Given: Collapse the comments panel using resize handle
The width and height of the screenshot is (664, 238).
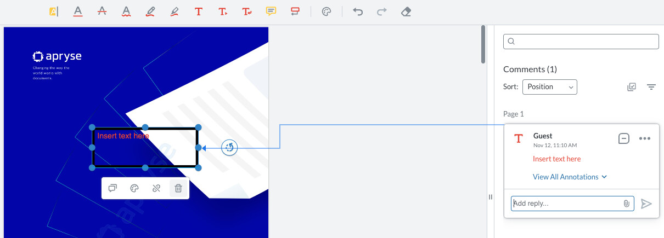Looking at the screenshot, I should tap(491, 197).
